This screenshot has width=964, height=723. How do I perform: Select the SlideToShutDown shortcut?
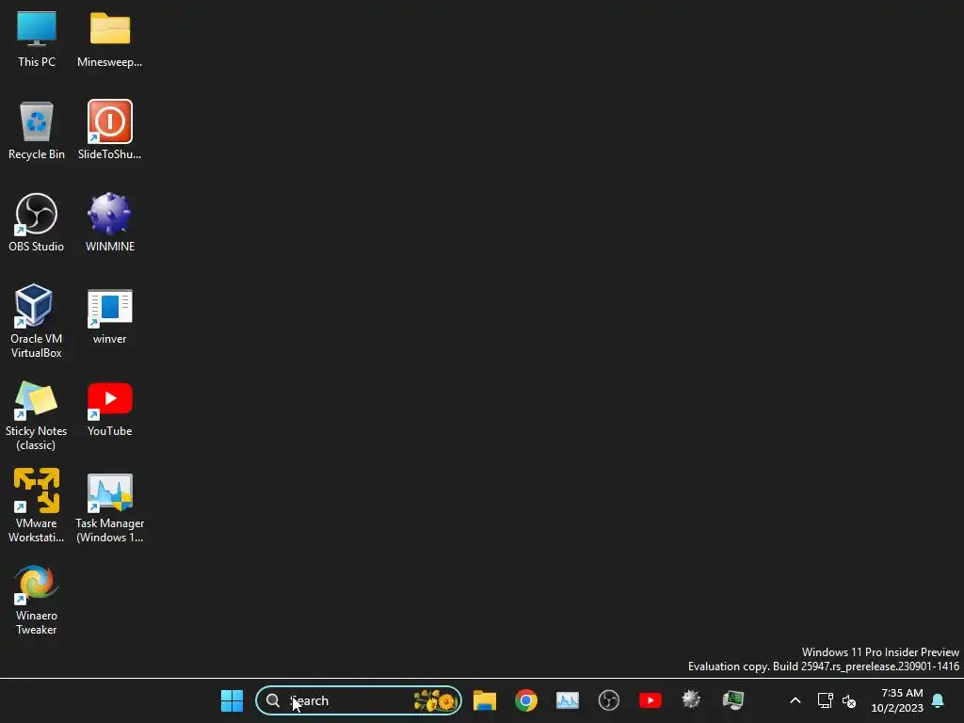[x=109, y=130]
